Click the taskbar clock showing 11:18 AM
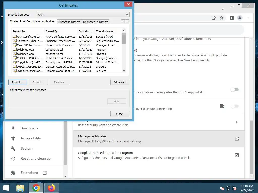This screenshot has height=193, width=258. coord(247,188)
